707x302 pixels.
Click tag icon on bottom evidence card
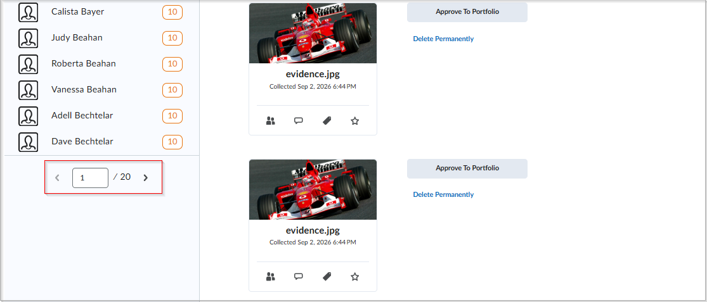point(327,276)
